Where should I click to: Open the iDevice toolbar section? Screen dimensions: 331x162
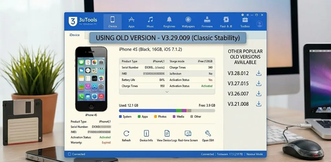tap(112, 22)
